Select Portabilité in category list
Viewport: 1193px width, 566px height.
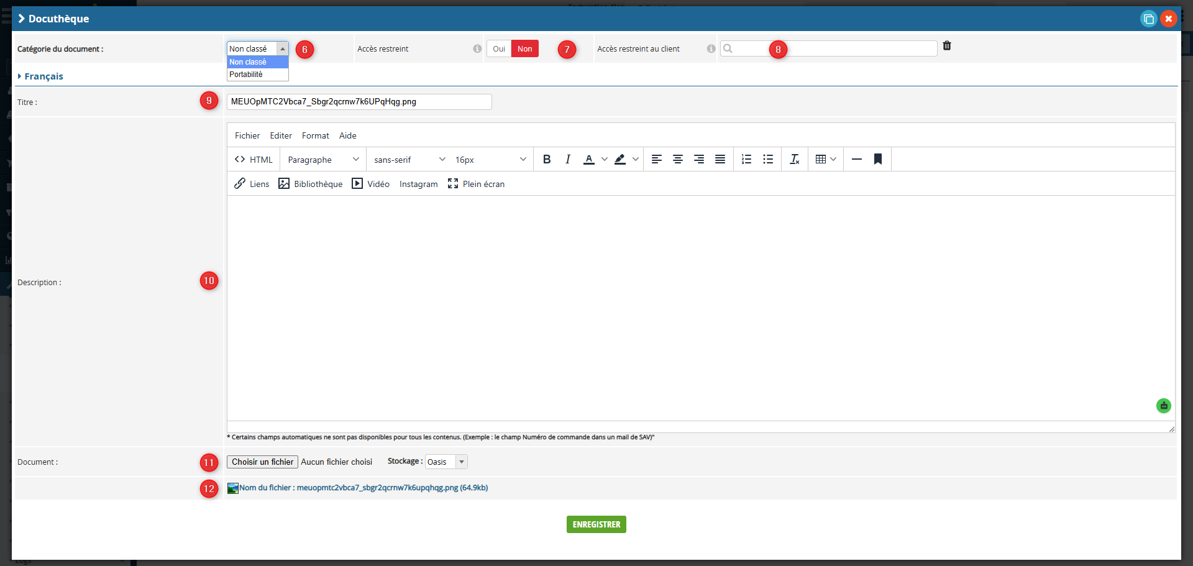pos(258,75)
